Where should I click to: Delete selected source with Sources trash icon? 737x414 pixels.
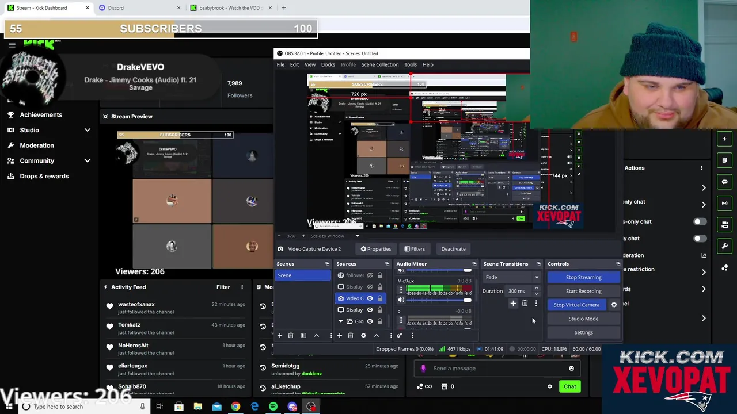pyautogui.click(x=351, y=335)
